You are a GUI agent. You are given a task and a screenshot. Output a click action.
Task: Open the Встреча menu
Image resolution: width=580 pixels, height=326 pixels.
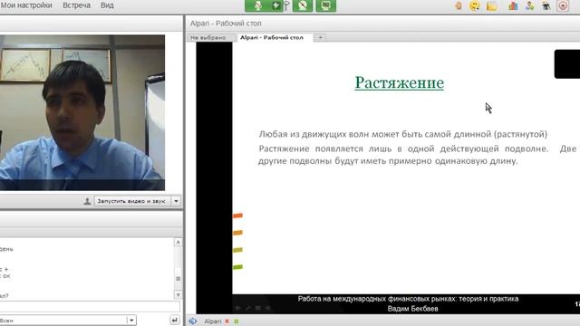coord(76,5)
